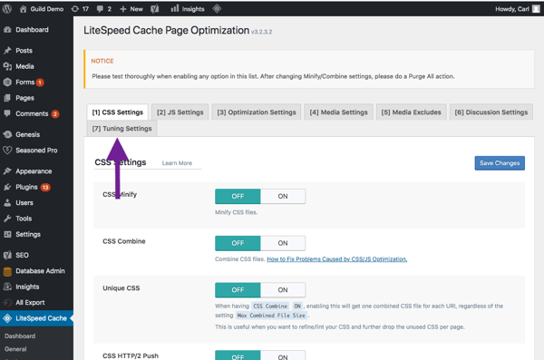Open the Database Admin menu label
This screenshot has width=544, height=360.
click(40, 271)
